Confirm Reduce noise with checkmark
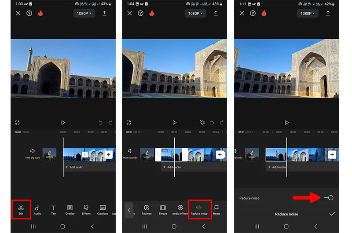The image size is (352, 233). [x=332, y=214]
